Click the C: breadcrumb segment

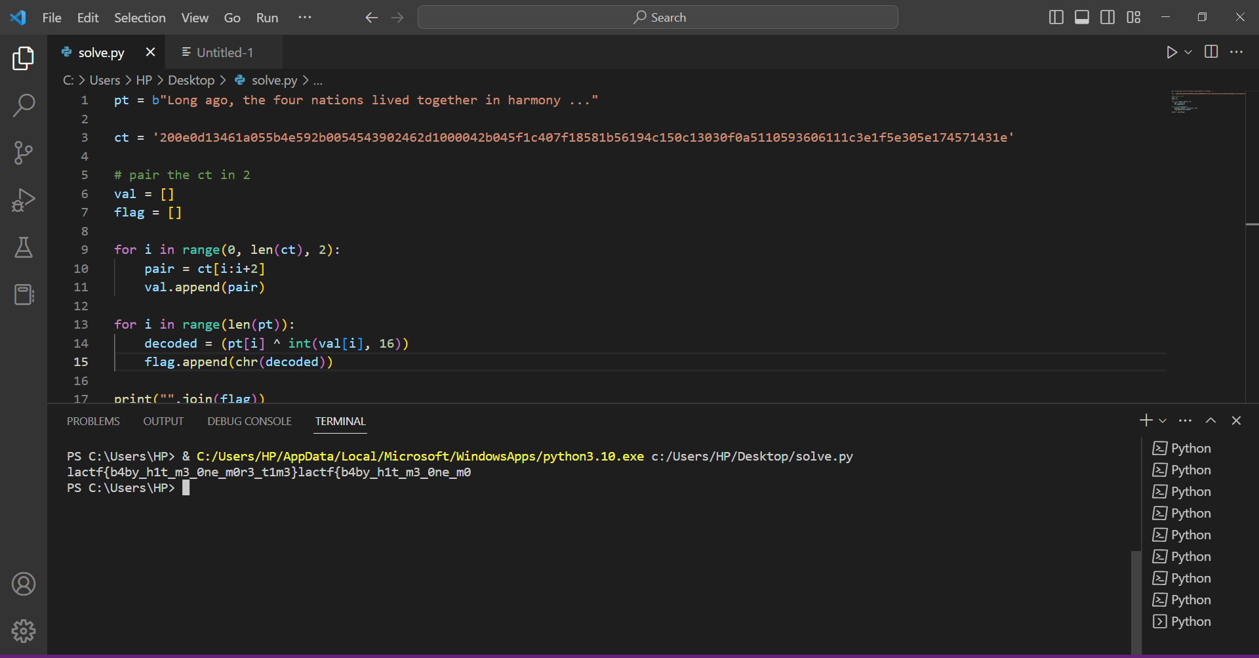tap(68, 80)
